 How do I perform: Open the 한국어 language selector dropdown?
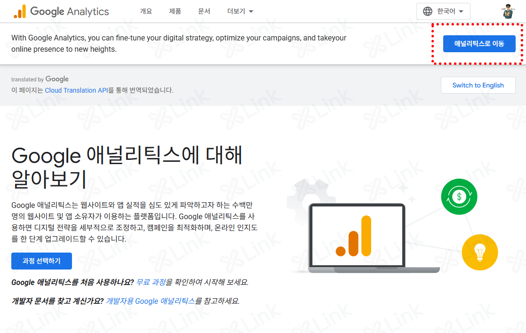click(443, 11)
